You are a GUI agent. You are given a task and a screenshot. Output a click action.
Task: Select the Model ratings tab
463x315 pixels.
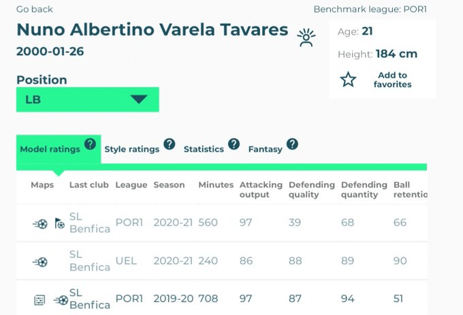[x=50, y=149]
